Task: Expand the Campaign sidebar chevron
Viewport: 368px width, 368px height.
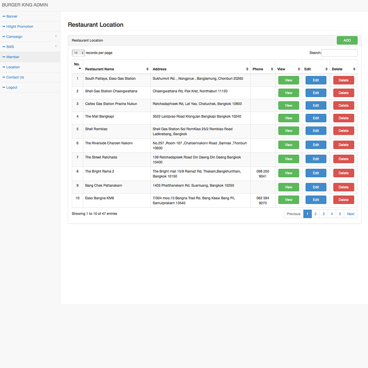Action: [56, 36]
